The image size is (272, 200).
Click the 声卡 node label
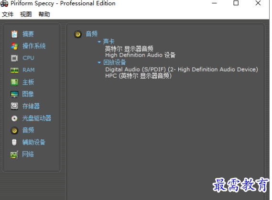click(x=109, y=42)
